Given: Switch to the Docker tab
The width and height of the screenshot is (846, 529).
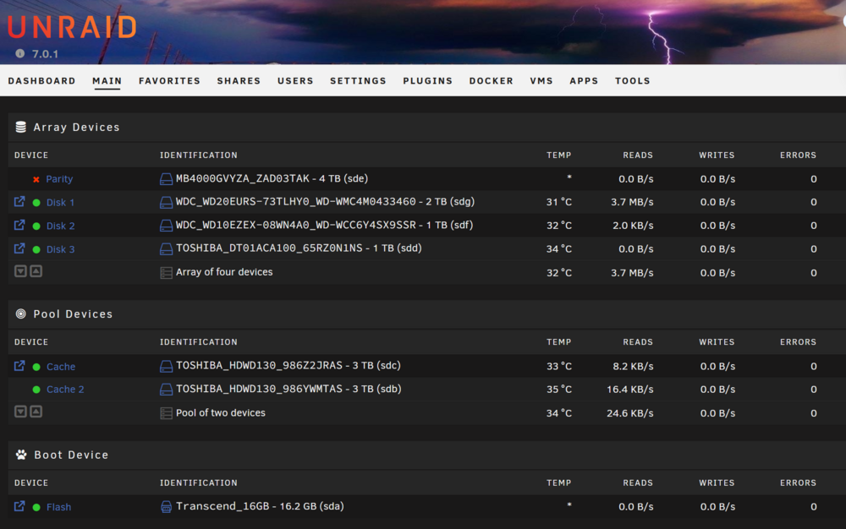Looking at the screenshot, I should click(491, 81).
